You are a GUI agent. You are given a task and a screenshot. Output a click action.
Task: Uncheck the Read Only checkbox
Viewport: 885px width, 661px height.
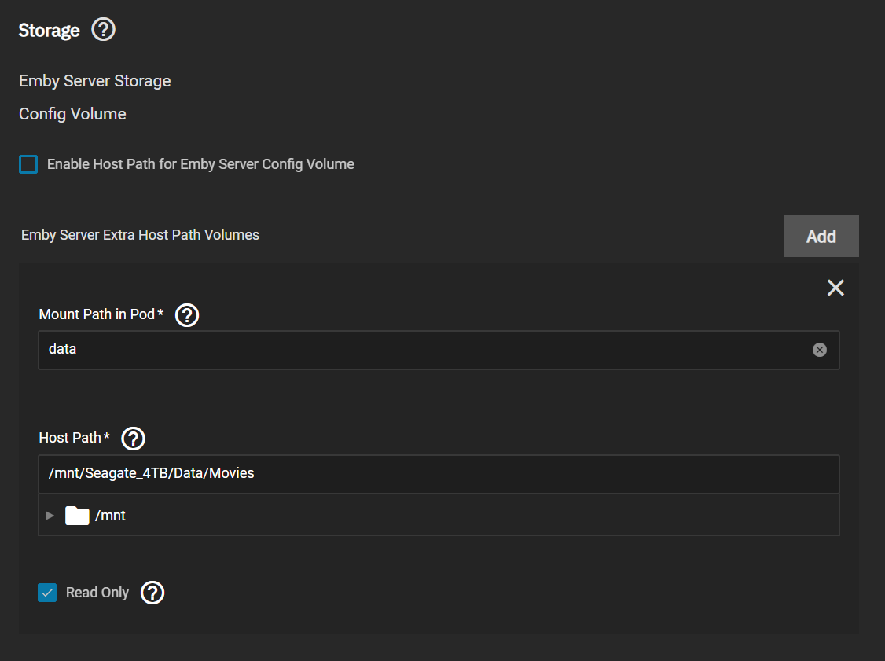pos(47,593)
